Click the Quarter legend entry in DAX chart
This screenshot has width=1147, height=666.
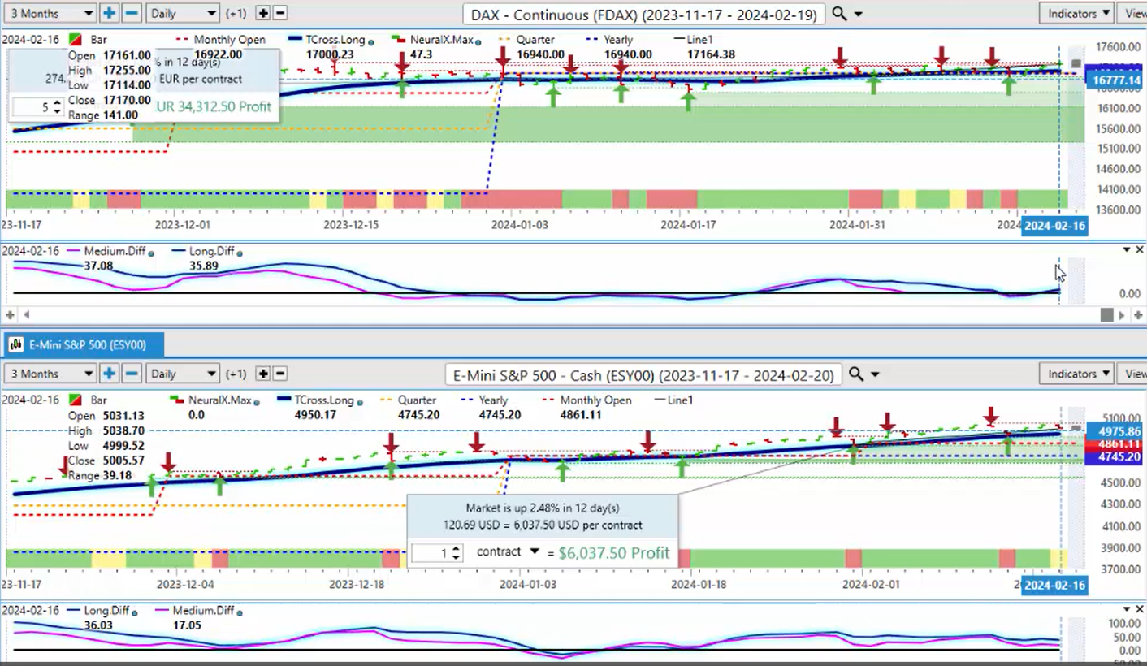pos(529,39)
